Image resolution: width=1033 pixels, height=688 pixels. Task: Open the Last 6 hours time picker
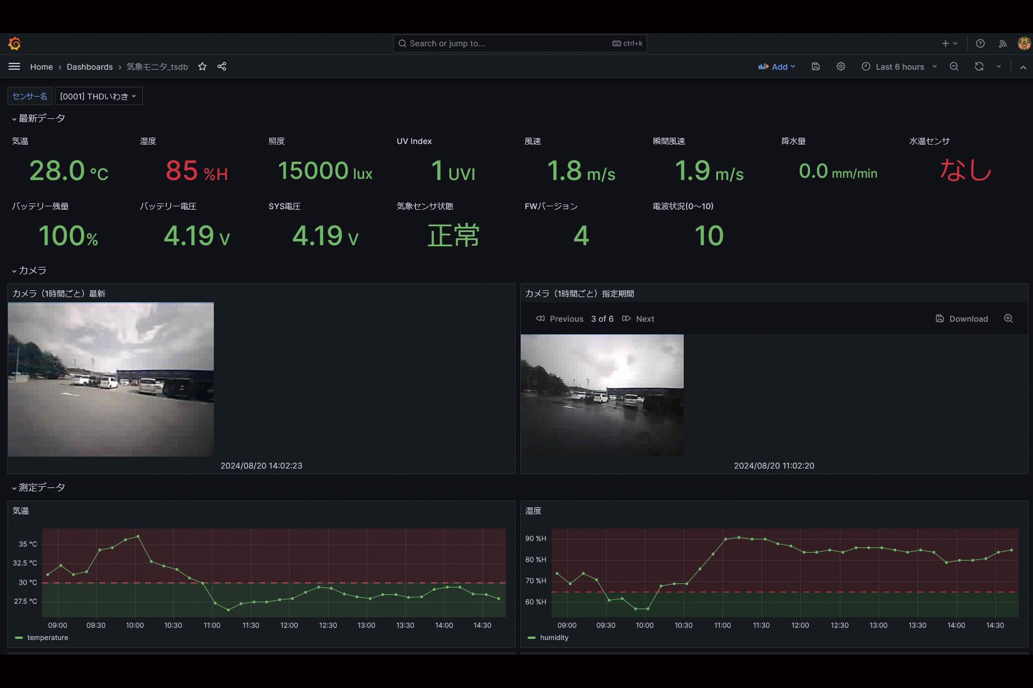click(899, 67)
